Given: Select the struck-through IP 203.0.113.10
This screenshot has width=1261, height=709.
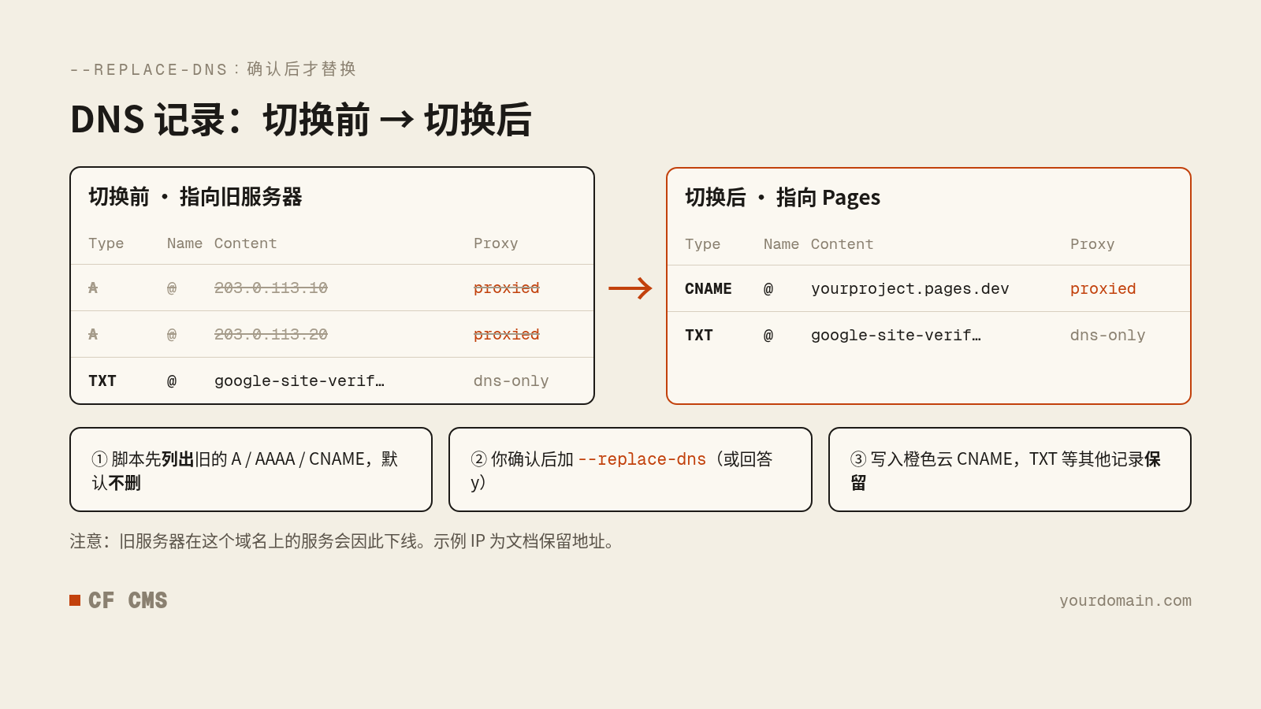Looking at the screenshot, I should click(271, 288).
